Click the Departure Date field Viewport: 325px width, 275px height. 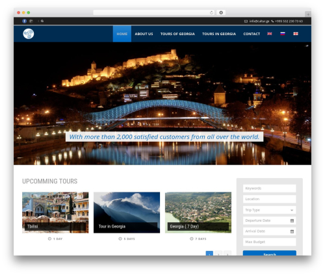pyautogui.click(x=269, y=220)
